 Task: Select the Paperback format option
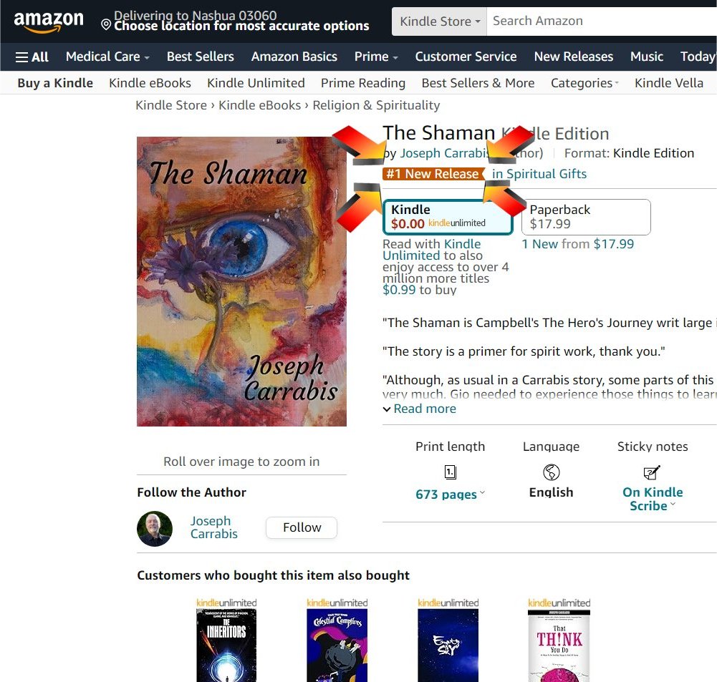click(x=586, y=217)
